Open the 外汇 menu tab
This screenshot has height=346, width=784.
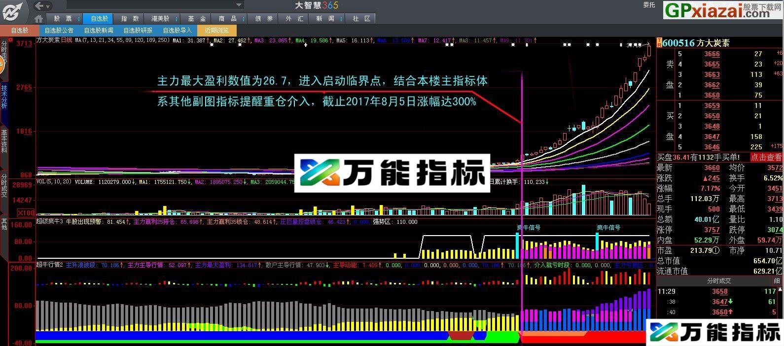[294, 19]
